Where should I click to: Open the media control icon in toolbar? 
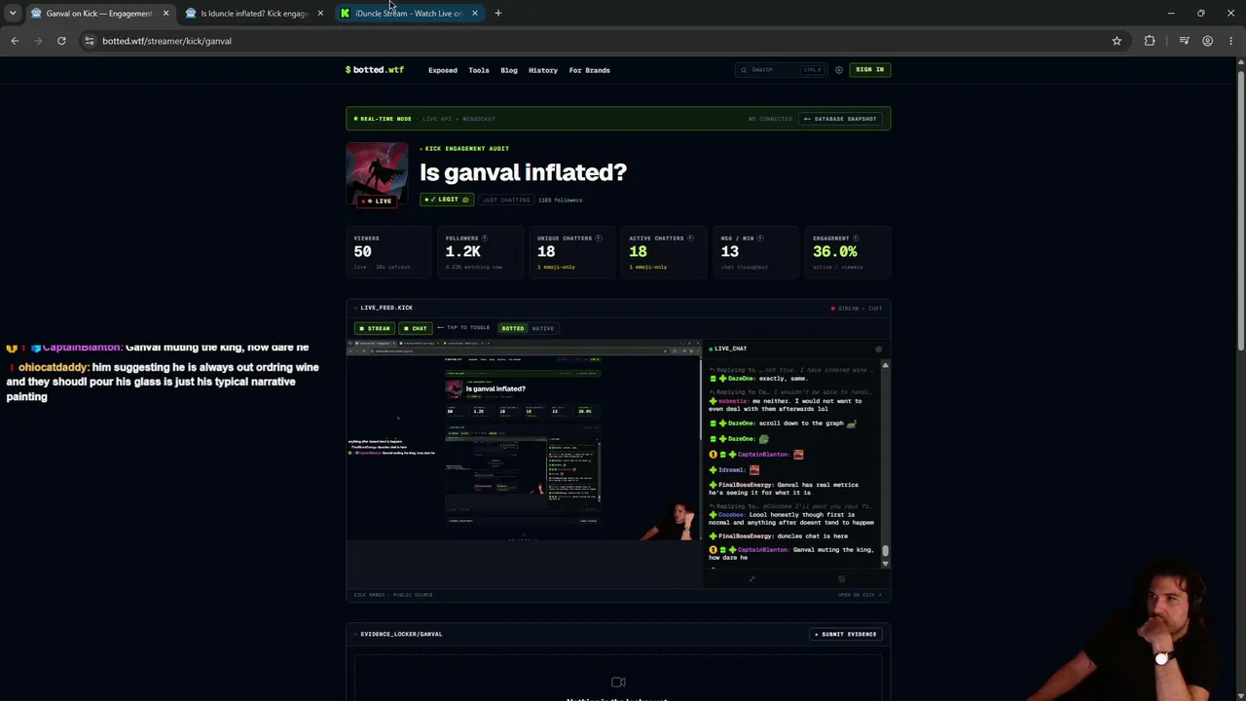(x=1184, y=41)
